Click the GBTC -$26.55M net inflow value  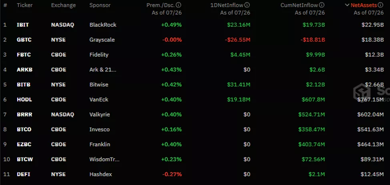pyautogui.click(x=237, y=40)
